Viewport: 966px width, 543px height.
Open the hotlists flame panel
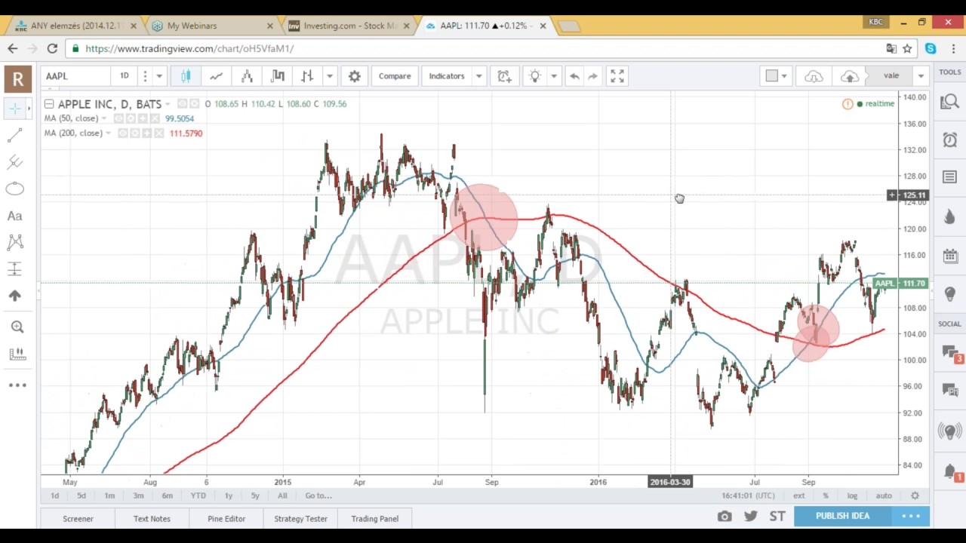tap(949, 217)
